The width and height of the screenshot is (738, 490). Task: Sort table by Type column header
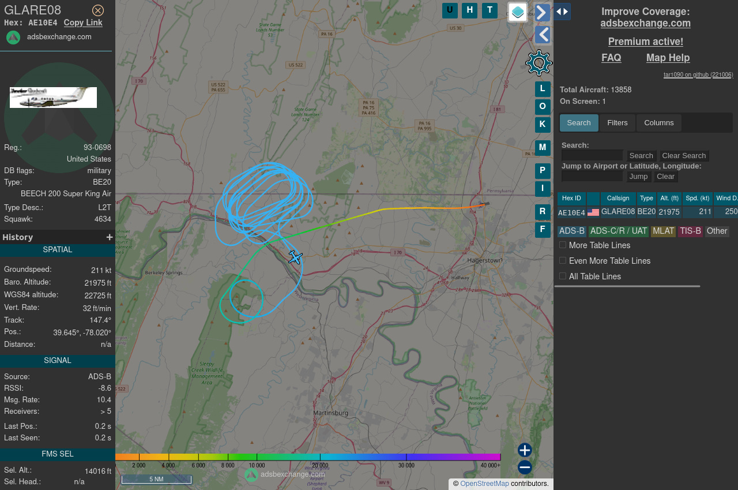pos(646,199)
